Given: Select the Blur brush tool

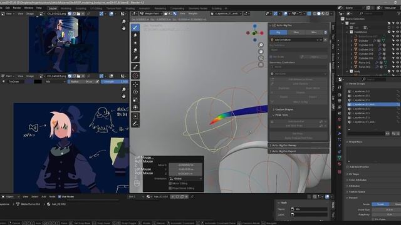Looking at the screenshot, I should (x=135, y=35).
